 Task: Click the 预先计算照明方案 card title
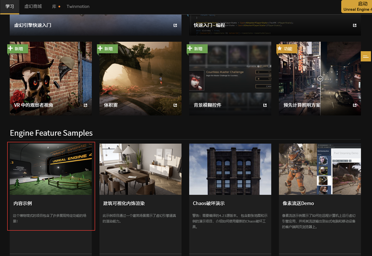pos(302,105)
